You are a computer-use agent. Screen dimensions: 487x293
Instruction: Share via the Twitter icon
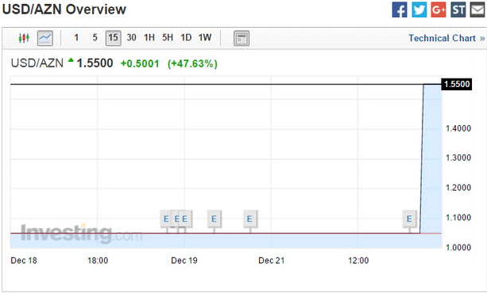[419, 10]
